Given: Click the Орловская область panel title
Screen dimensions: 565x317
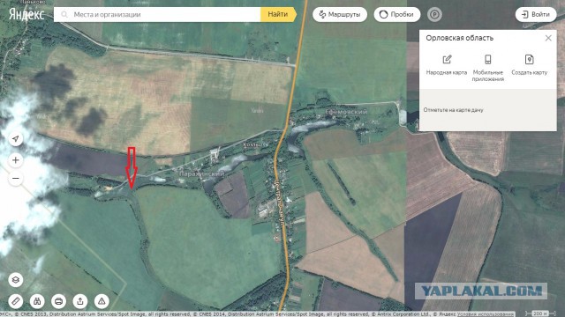Looking at the screenshot, I should click(x=459, y=38).
